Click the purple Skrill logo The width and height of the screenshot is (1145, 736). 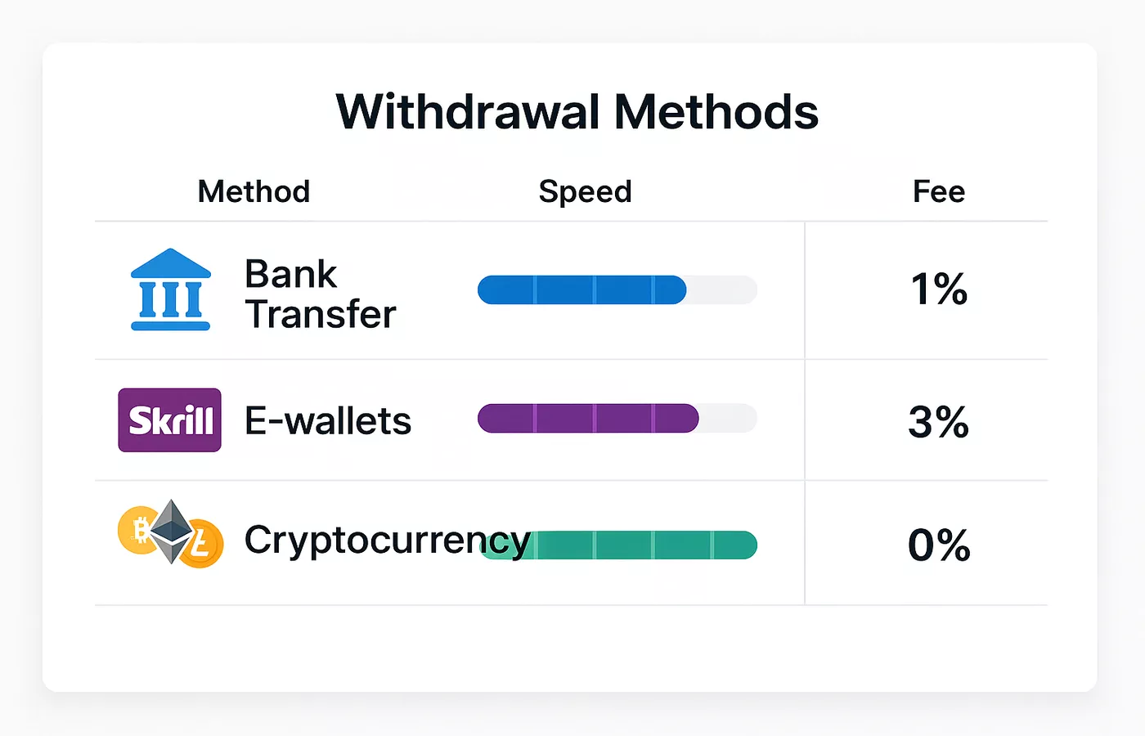[x=169, y=420]
